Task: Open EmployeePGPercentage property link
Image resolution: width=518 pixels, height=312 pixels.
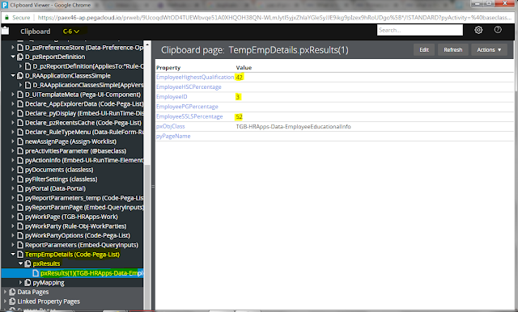Action: click(x=187, y=107)
